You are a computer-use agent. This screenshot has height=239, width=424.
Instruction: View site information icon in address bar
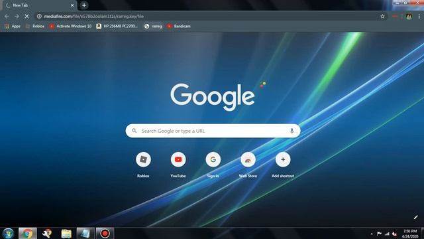pos(39,16)
